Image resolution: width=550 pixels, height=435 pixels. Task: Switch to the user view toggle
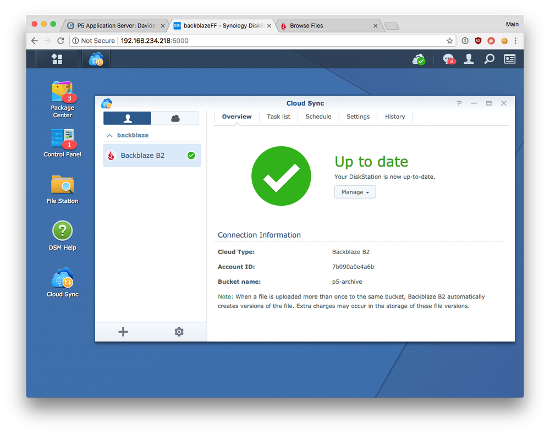click(x=128, y=118)
